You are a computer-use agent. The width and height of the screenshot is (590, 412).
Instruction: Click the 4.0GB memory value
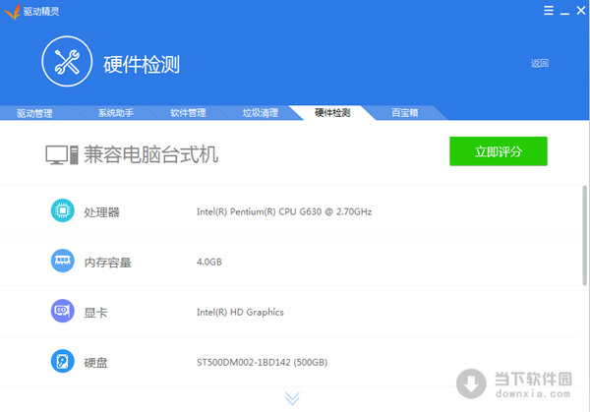click(x=209, y=262)
